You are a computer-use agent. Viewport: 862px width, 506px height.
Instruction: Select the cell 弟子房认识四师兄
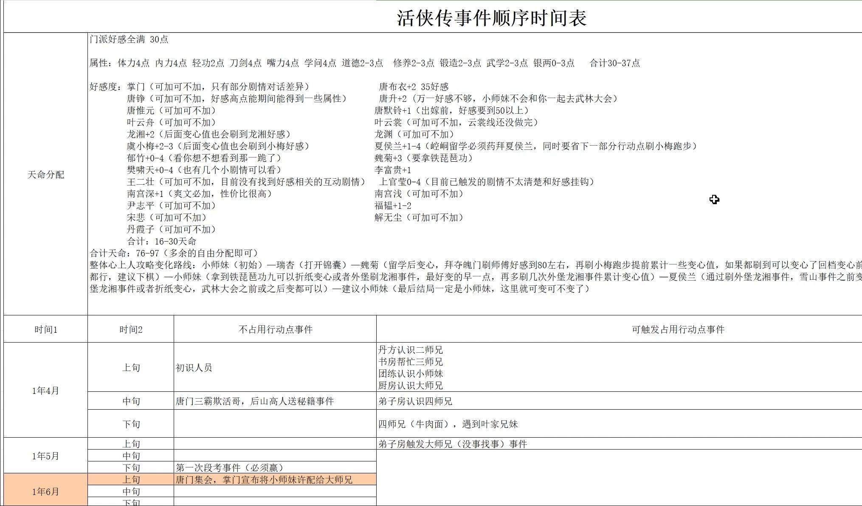(x=619, y=401)
